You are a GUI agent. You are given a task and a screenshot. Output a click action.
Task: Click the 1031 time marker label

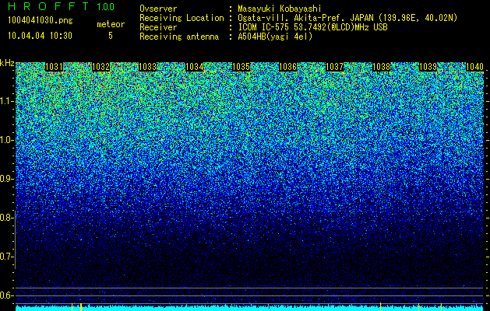(54, 67)
